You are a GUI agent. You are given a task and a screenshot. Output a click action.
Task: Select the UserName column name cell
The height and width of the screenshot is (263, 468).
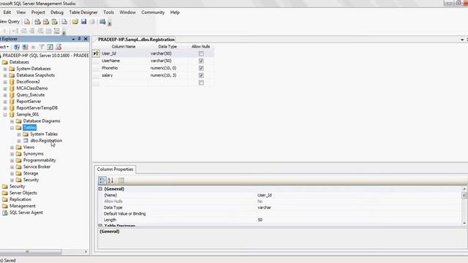point(124,61)
